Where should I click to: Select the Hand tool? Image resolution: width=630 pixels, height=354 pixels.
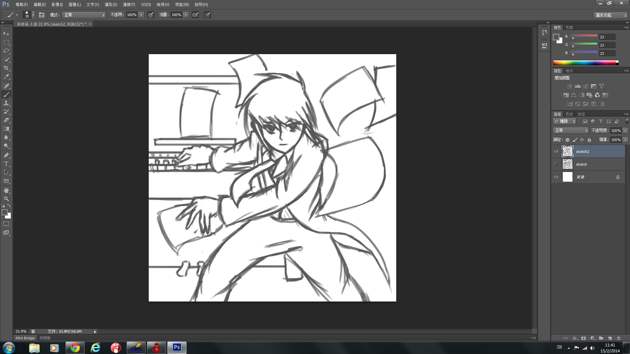point(6,190)
